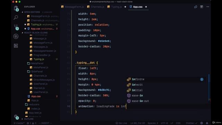Viewport: 222px width, 125px height.
Task: Click the unsaved dot beside Typing.js in open editors
Action: click(25, 25)
